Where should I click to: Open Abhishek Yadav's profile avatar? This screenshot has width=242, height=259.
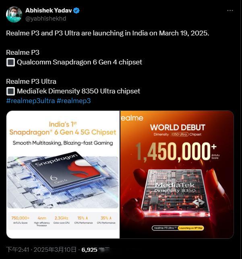pyautogui.click(x=14, y=15)
